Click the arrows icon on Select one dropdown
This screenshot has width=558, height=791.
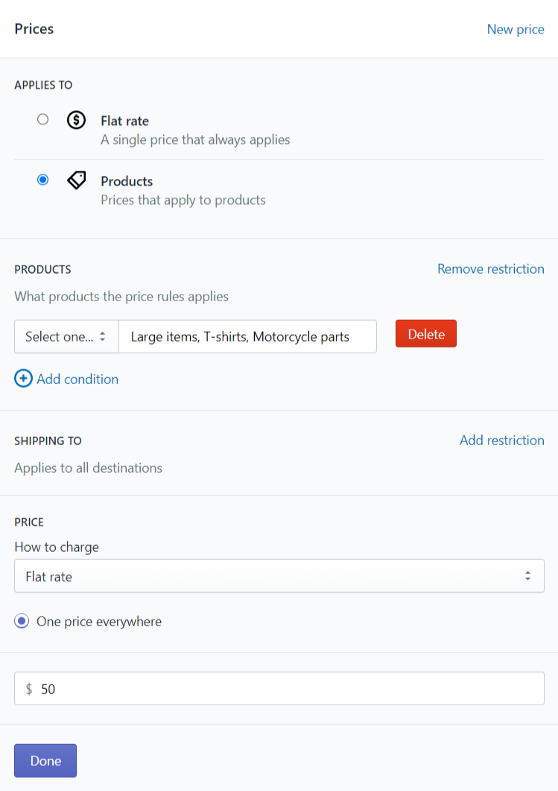pos(102,336)
